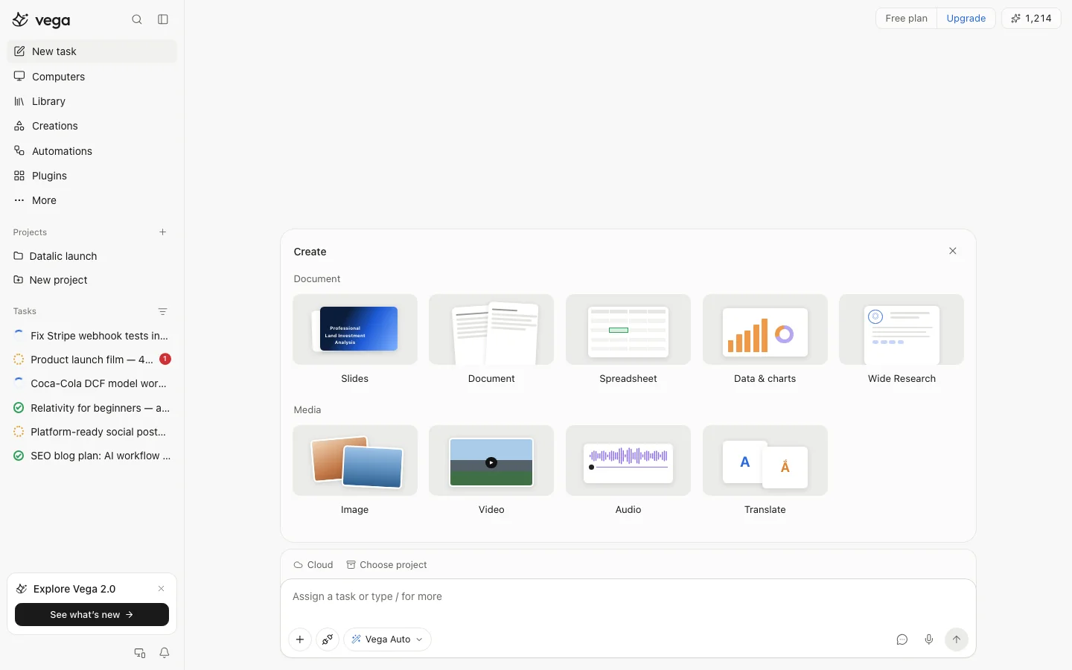Add a new project with the plus icon
This screenshot has height=670, width=1072.
(x=163, y=232)
